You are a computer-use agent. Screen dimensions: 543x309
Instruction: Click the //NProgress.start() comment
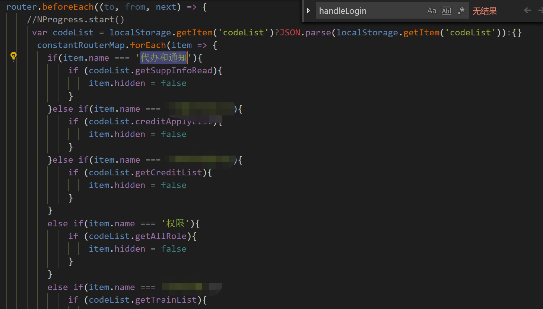pos(76,20)
